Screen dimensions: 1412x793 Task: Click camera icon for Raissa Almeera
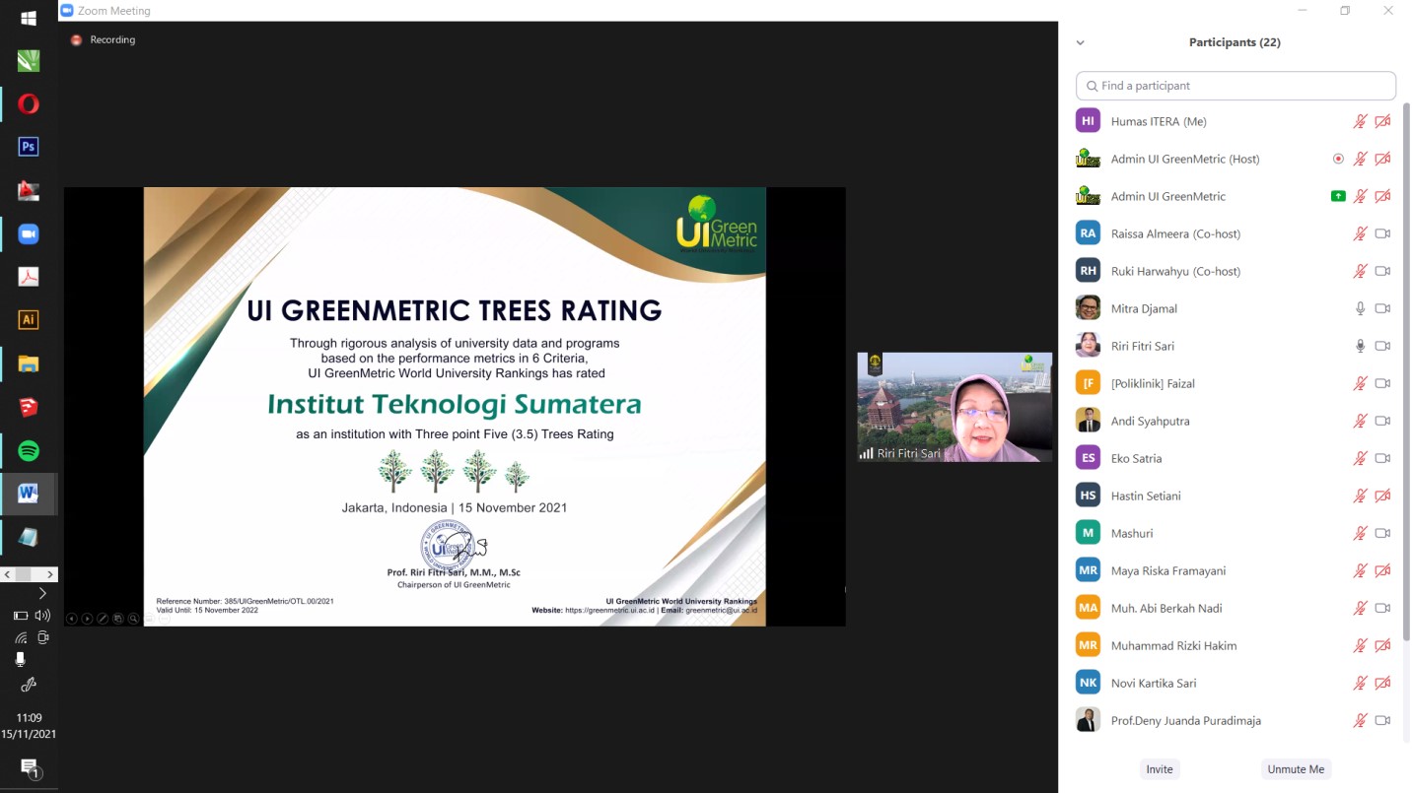[x=1382, y=233]
